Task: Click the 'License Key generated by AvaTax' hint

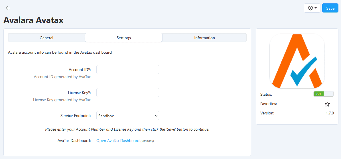Action: point(62,100)
